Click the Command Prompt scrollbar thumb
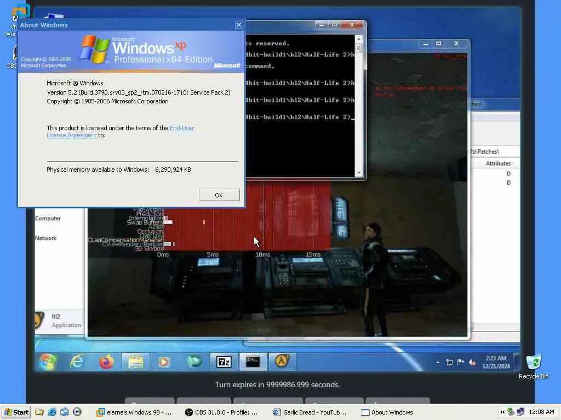This screenshot has height=420, width=561. click(x=359, y=48)
